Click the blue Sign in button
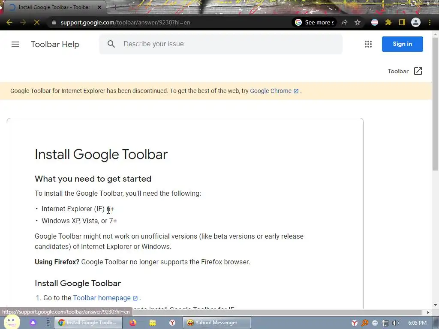This screenshot has height=329, width=439. 402,44
